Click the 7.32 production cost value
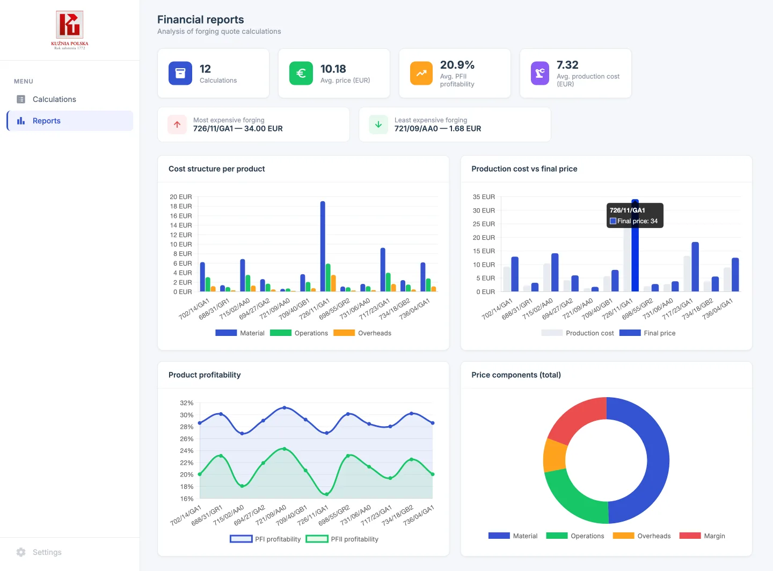The width and height of the screenshot is (773, 571). 567,65
